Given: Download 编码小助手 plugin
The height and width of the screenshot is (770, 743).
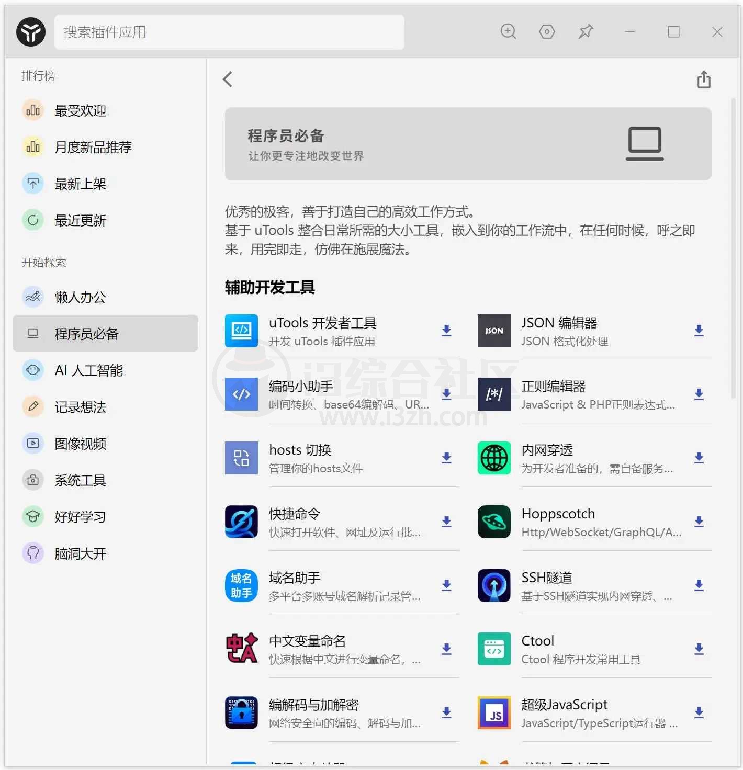Looking at the screenshot, I should click(x=446, y=394).
